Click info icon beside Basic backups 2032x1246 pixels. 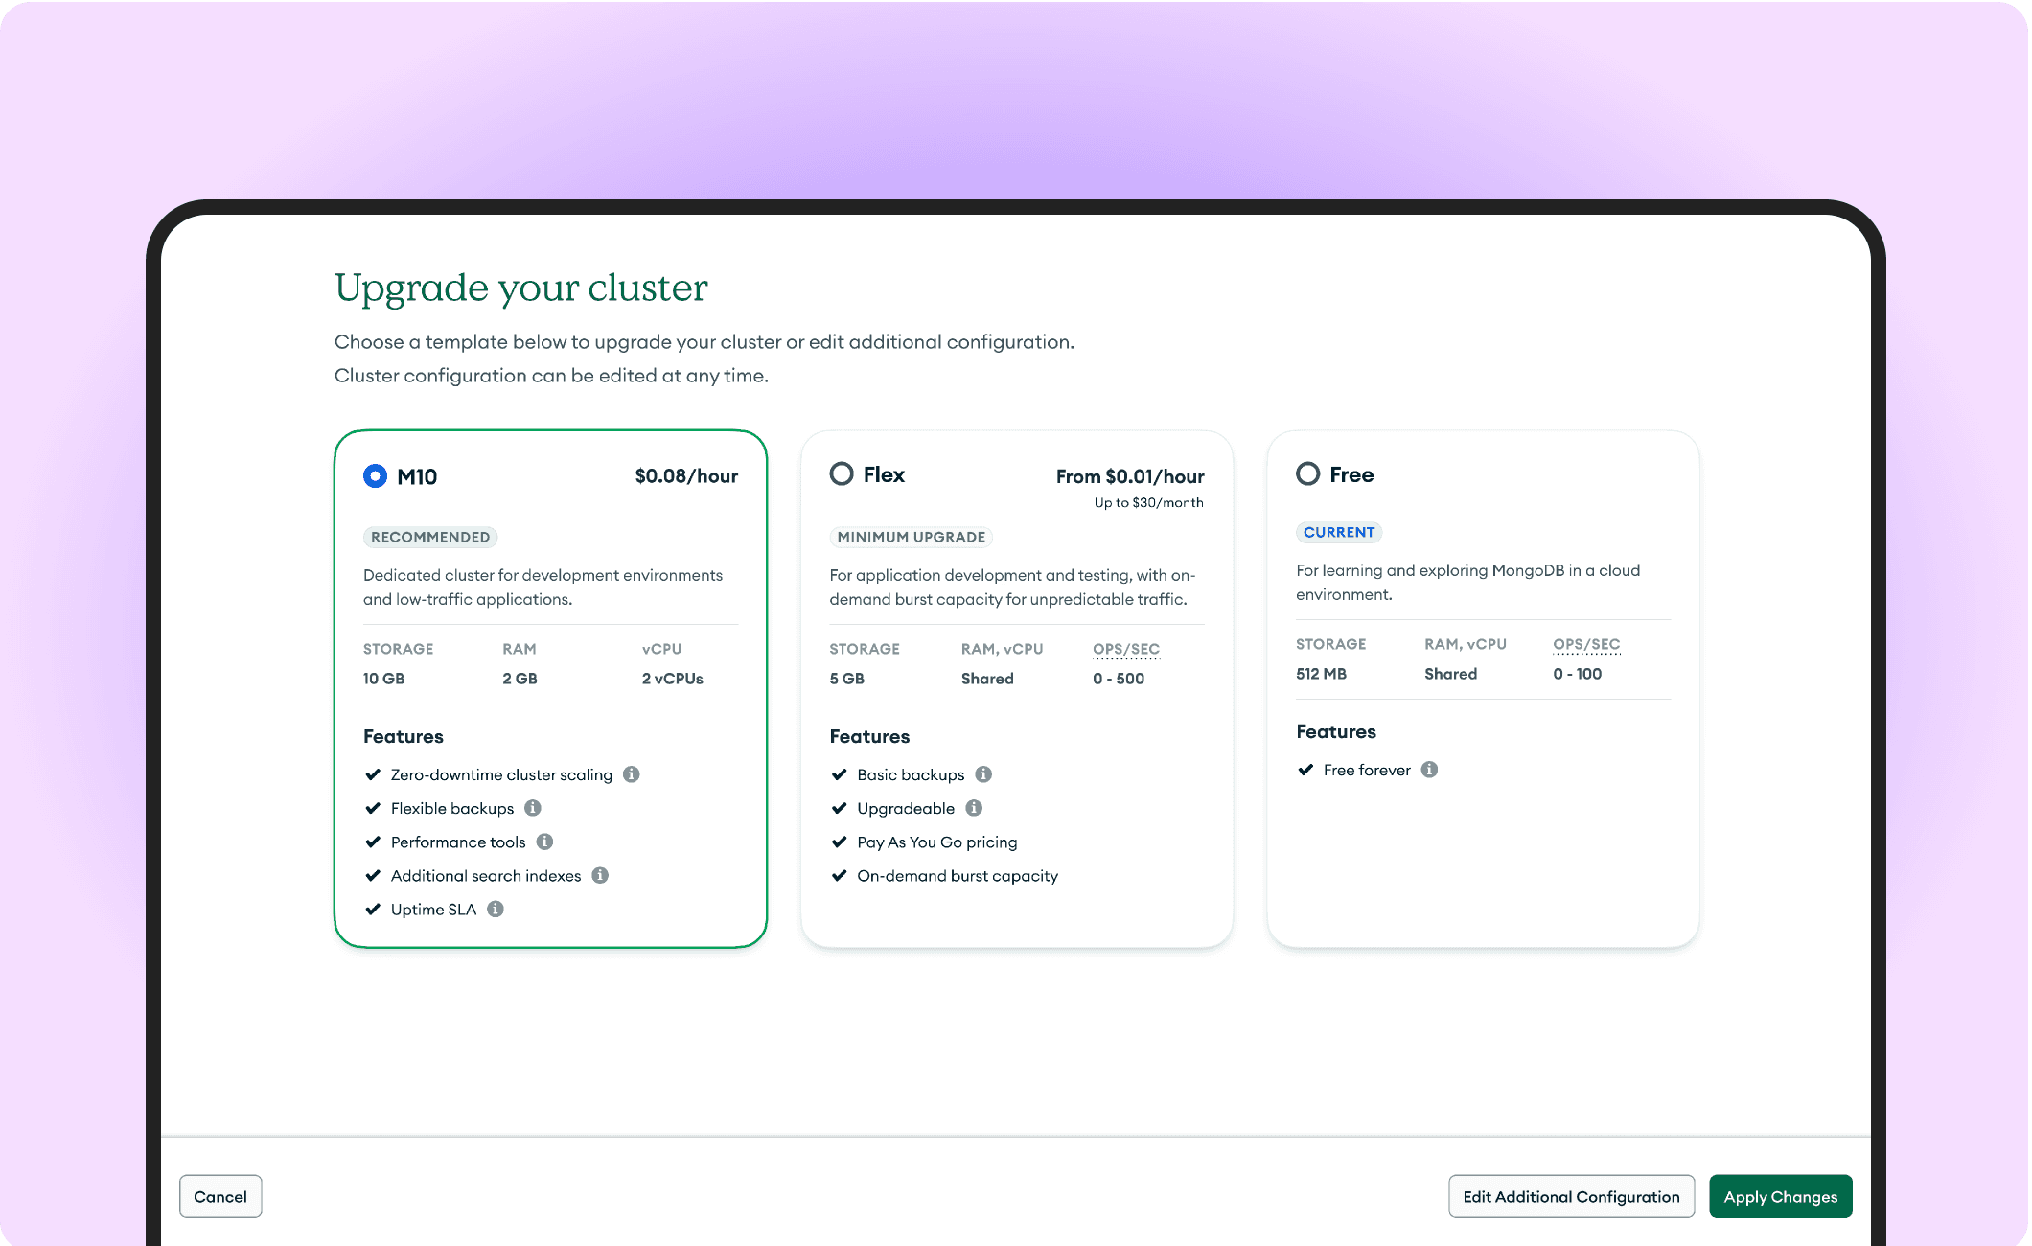pyautogui.click(x=983, y=774)
